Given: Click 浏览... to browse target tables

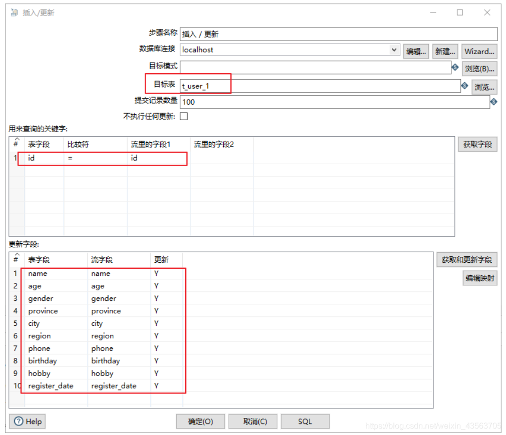Looking at the screenshot, I should (484, 87).
